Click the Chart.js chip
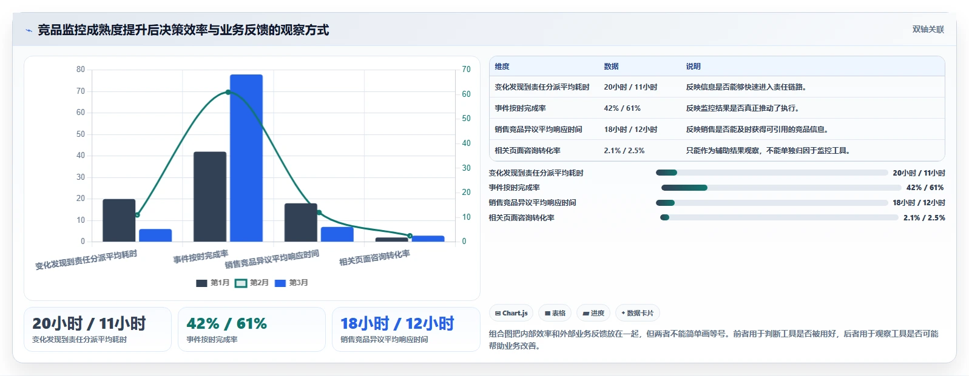 coord(511,313)
